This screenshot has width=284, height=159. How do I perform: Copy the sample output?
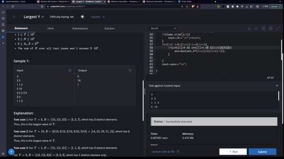(x=130, y=71)
